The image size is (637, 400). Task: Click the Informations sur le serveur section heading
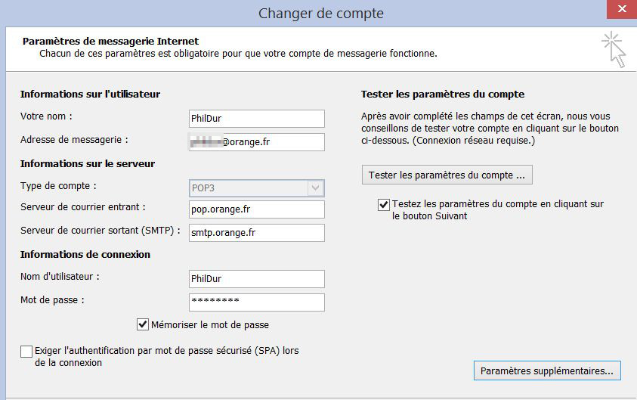(x=87, y=163)
